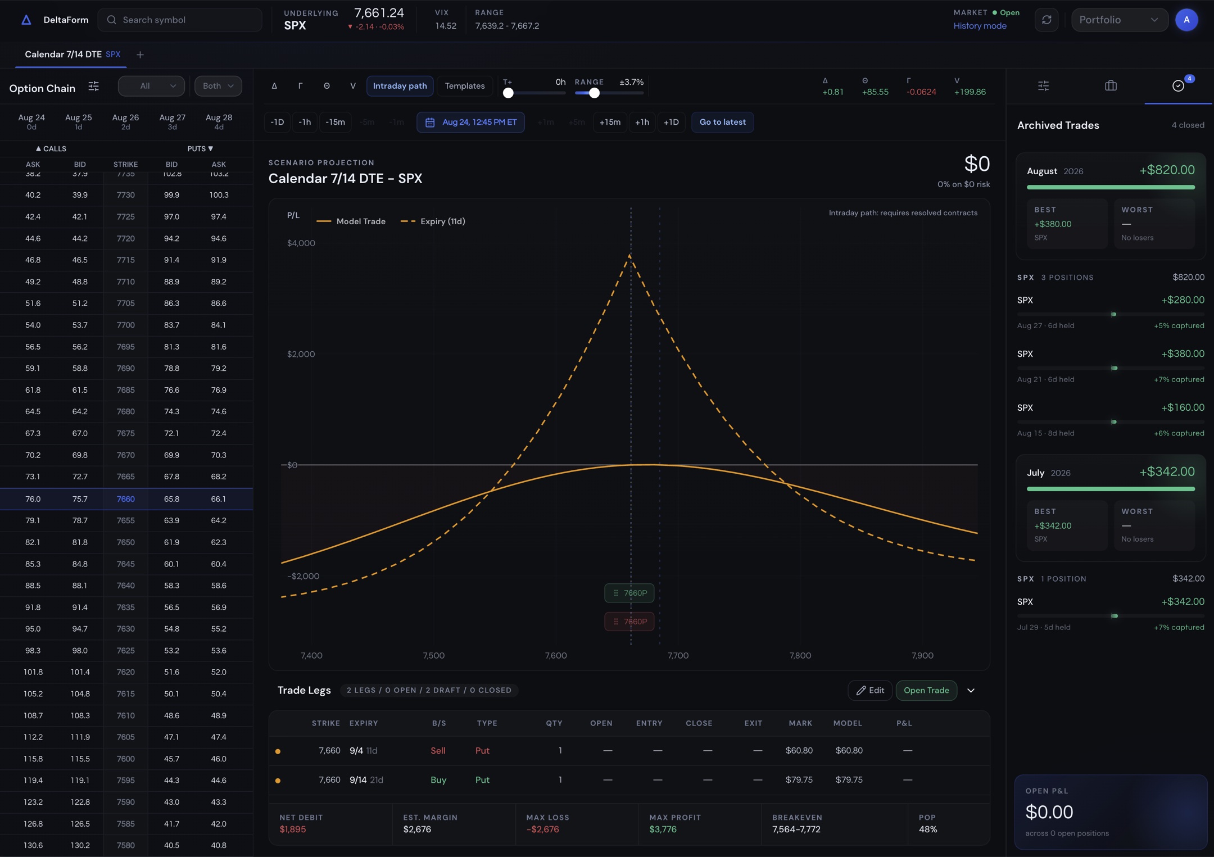Adjust the RANGE ±3.7% slider handle
The width and height of the screenshot is (1214, 857).
click(594, 93)
